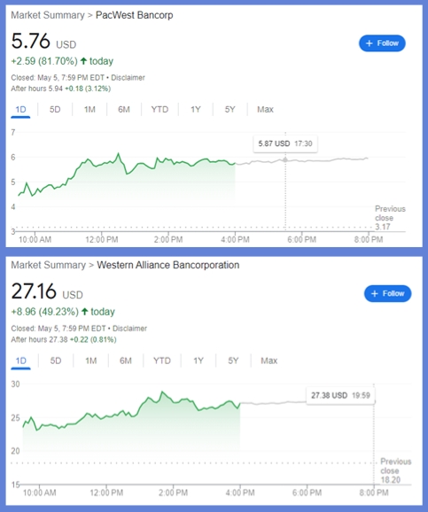The image size is (428, 512).
Task: Choose Max range for PacWest chart
Action: [x=265, y=109]
